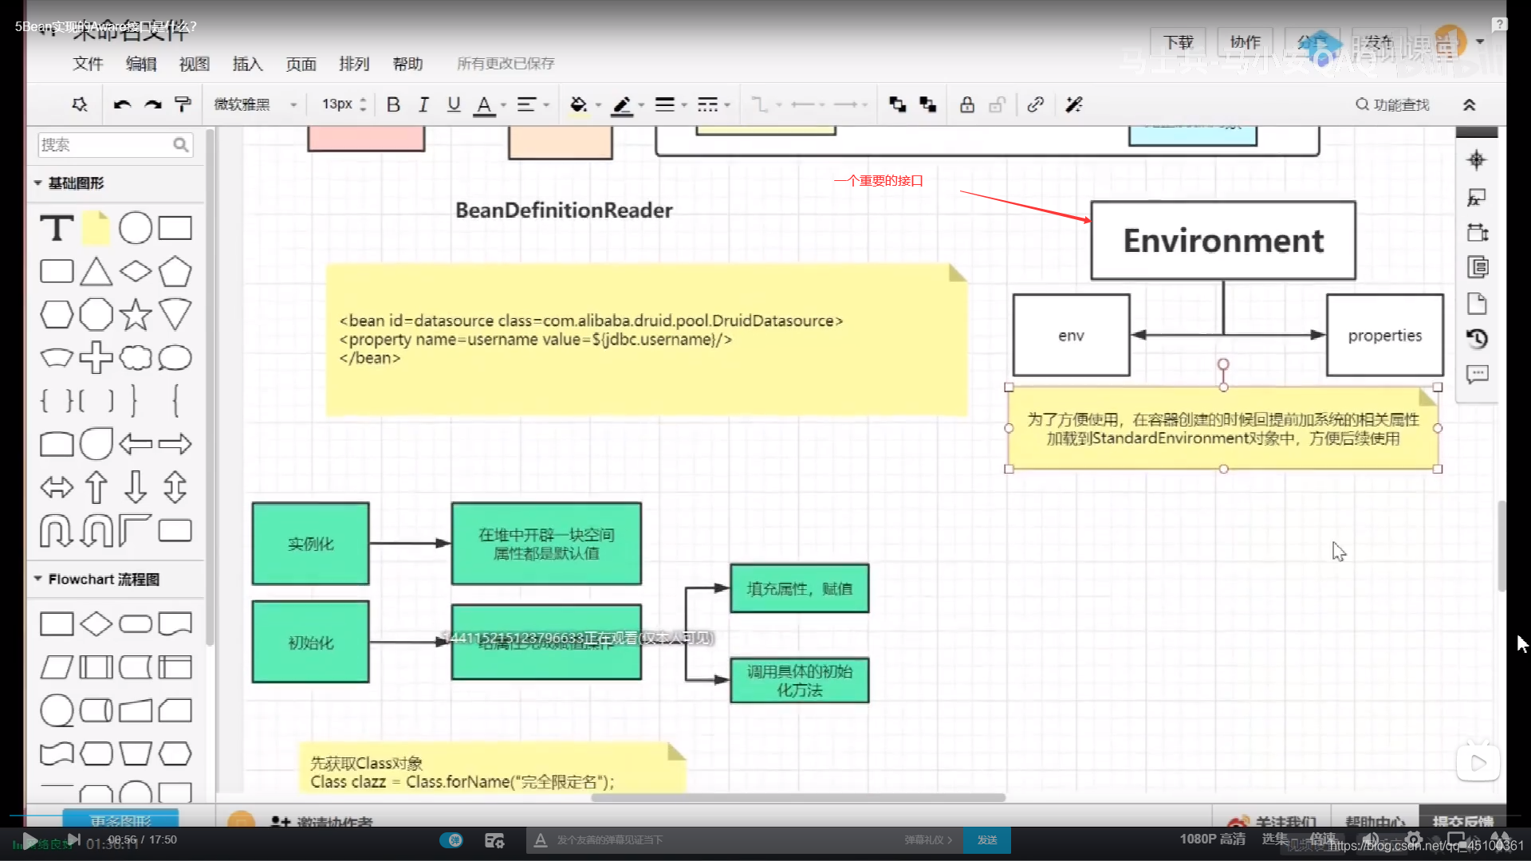The height and width of the screenshot is (861, 1531).
Task: Click the undo arrow icon
Action: click(x=122, y=104)
